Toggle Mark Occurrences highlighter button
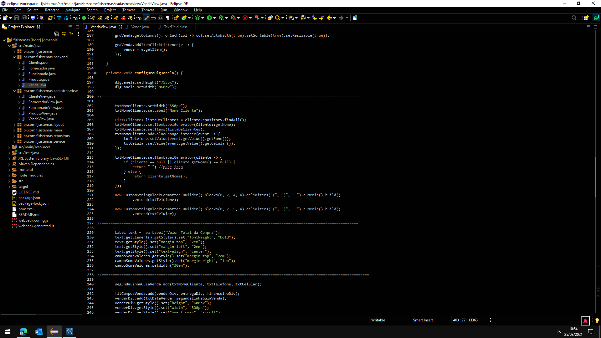The width and height of the screenshot is (601, 338). click(146, 18)
